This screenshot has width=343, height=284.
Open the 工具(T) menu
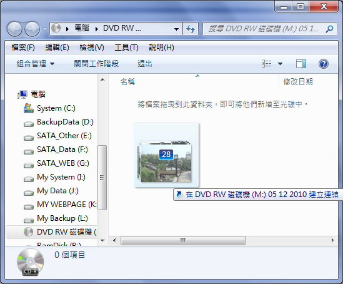point(126,48)
